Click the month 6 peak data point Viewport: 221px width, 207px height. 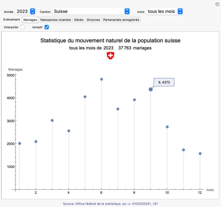[x=102, y=79]
